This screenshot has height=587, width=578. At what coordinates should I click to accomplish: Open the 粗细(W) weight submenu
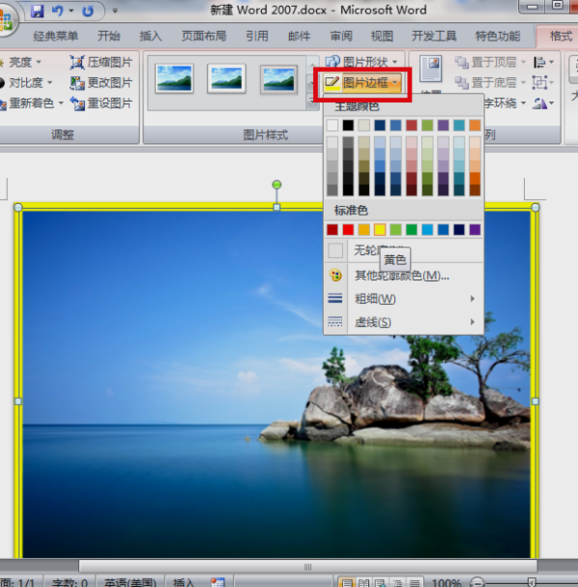(404, 298)
